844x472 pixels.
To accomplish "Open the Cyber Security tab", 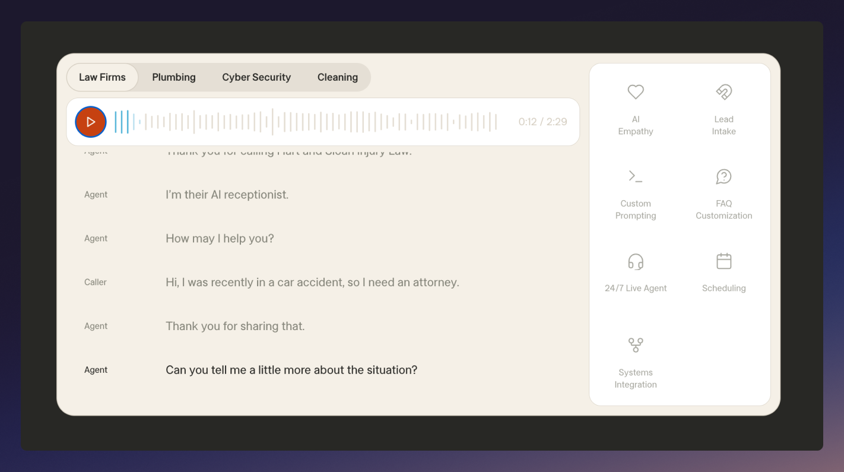I will click(x=256, y=77).
